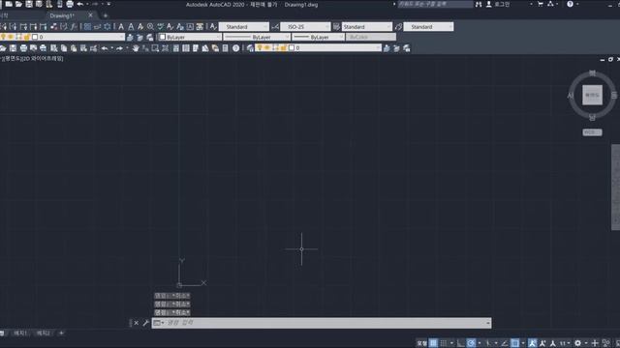Click white color swatch in ByLayer color dropdown
The width and height of the screenshot is (620, 348).
[162, 37]
